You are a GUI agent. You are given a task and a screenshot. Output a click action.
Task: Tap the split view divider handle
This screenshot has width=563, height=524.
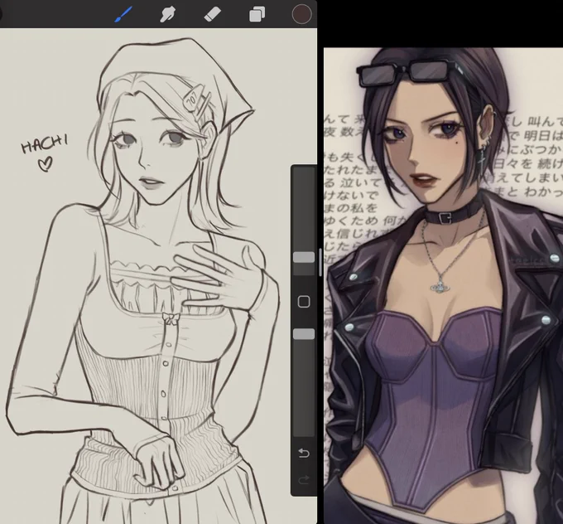click(320, 262)
